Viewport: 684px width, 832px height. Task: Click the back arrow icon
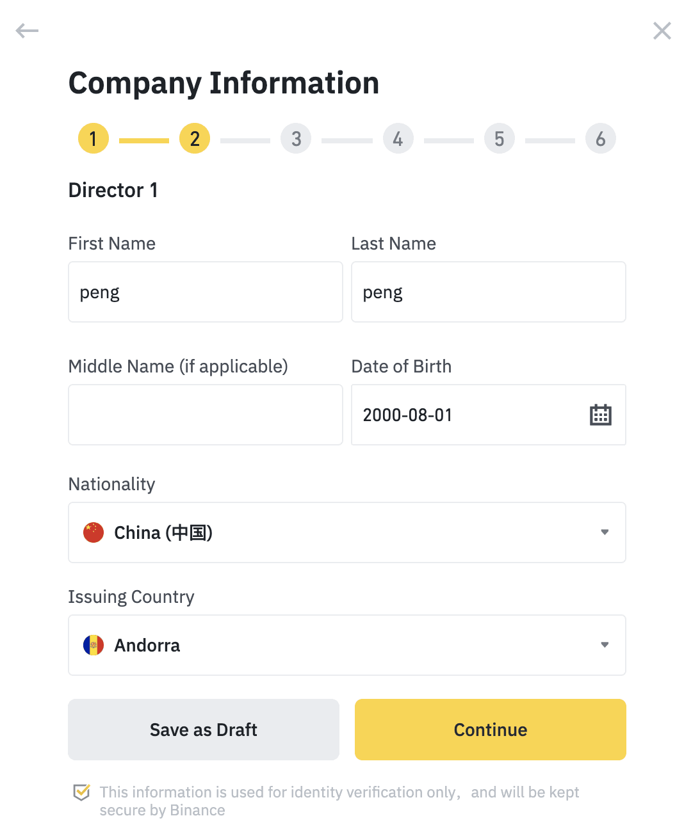tap(27, 31)
